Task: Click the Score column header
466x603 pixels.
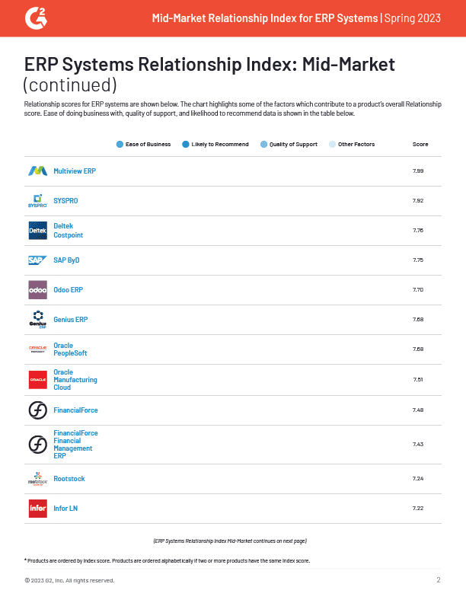Action: (x=420, y=145)
